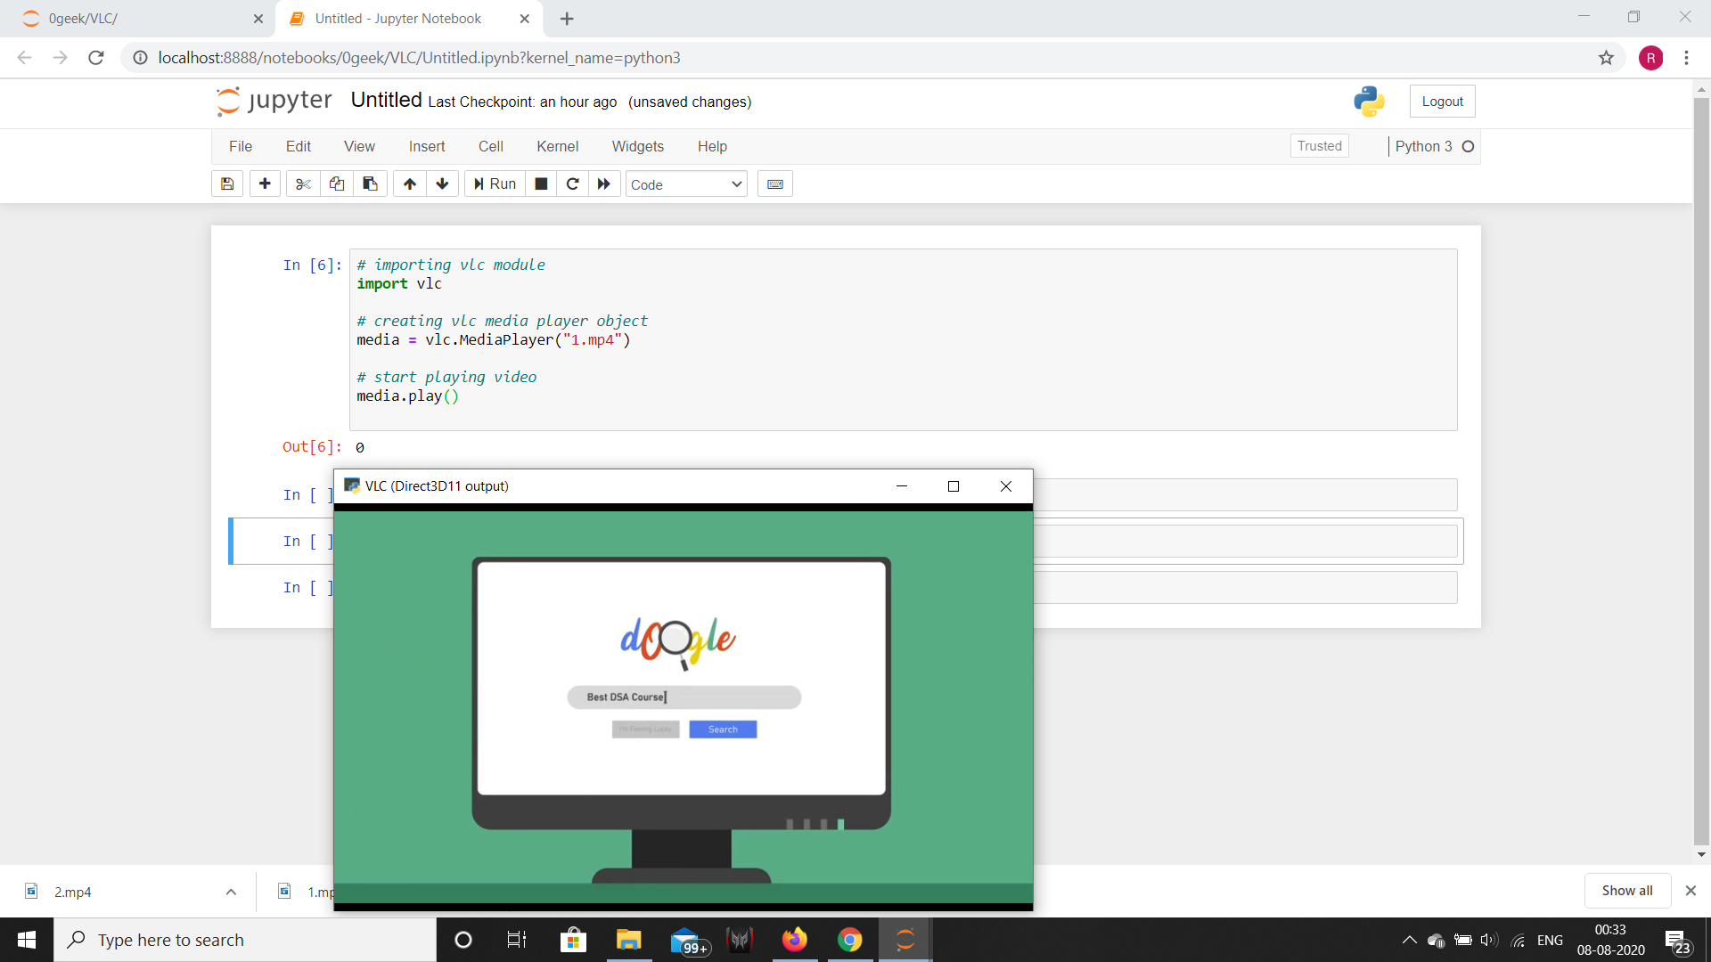This screenshot has height=962, width=1711.
Task: Click the move cell up arrow icon
Action: pyautogui.click(x=409, y=183)
